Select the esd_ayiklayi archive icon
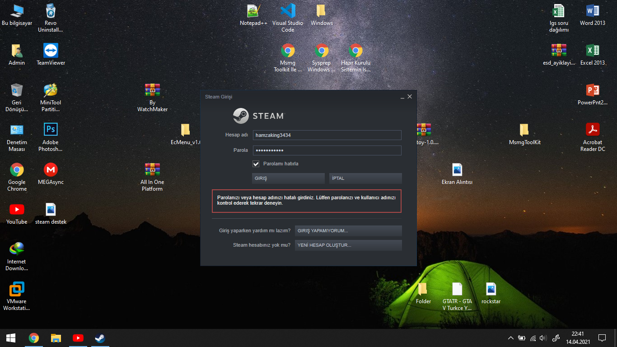The width and height of the screenshot is (617, 347). [x=559, y=55]
